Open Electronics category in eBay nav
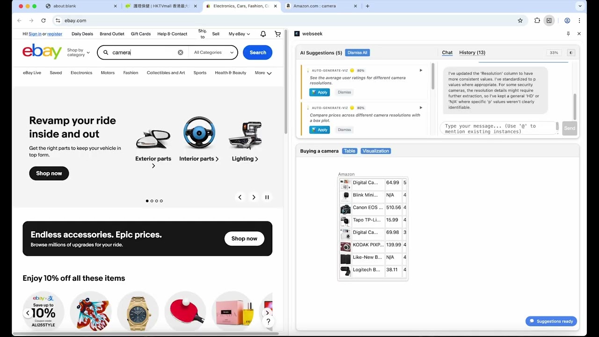 (81, 73)
